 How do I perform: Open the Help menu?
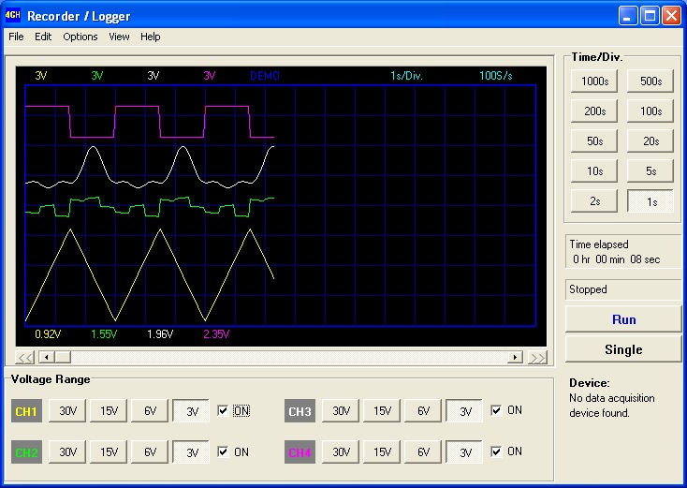tap(151, 37)
